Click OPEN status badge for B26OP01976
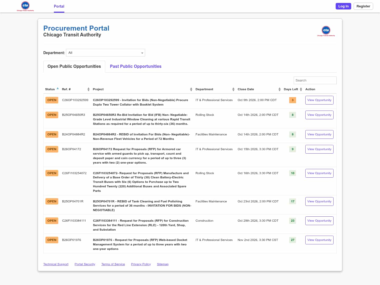 pyautogui.click(x=52, y=240)
